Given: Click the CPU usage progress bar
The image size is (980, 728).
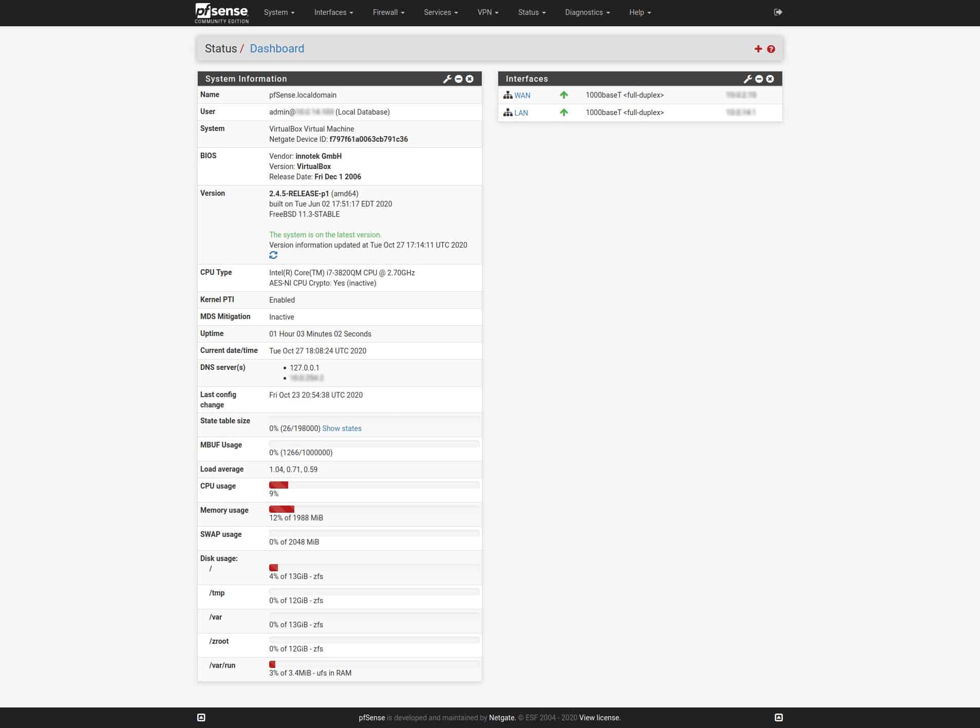Looking at the screenshot, I should pos(374,485).
